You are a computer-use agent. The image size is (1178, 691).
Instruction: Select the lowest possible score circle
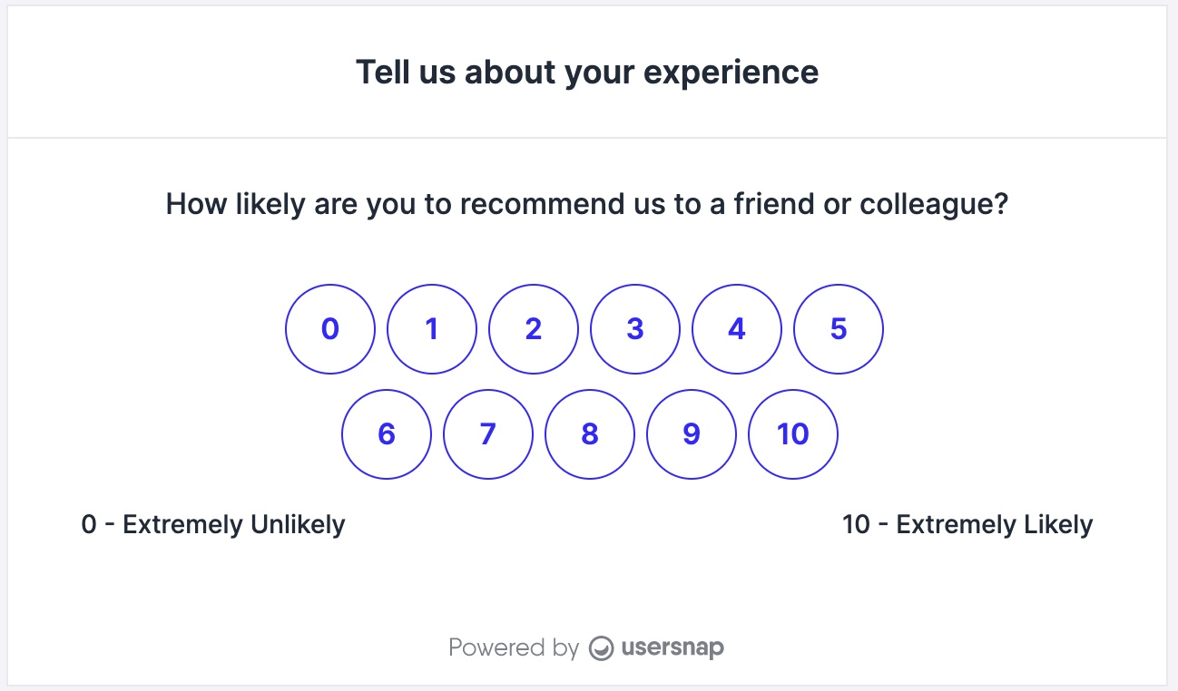point(329,329)
